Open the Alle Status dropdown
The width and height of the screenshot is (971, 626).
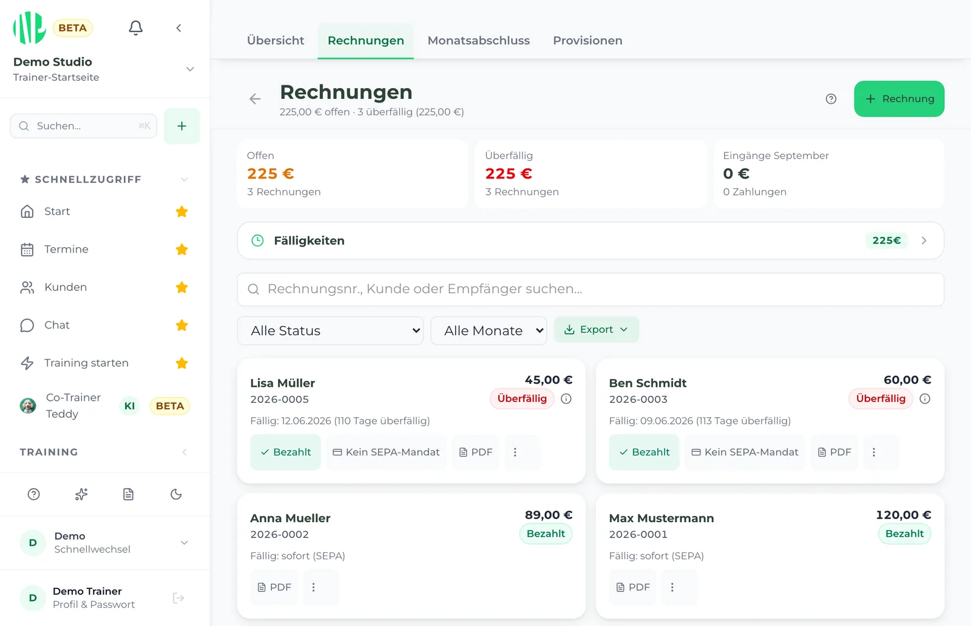pos(330,331)
